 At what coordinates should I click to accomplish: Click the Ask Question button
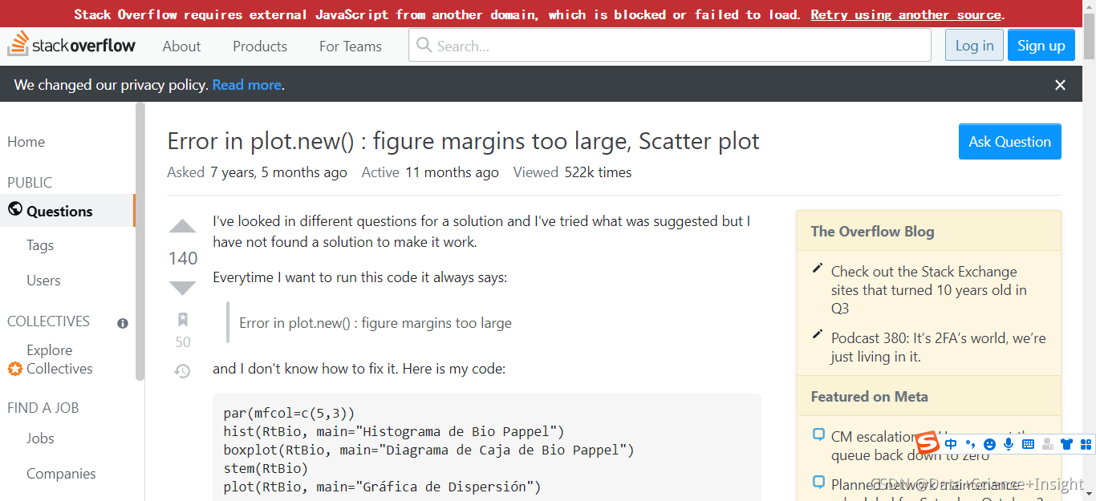pos(1009,141)
